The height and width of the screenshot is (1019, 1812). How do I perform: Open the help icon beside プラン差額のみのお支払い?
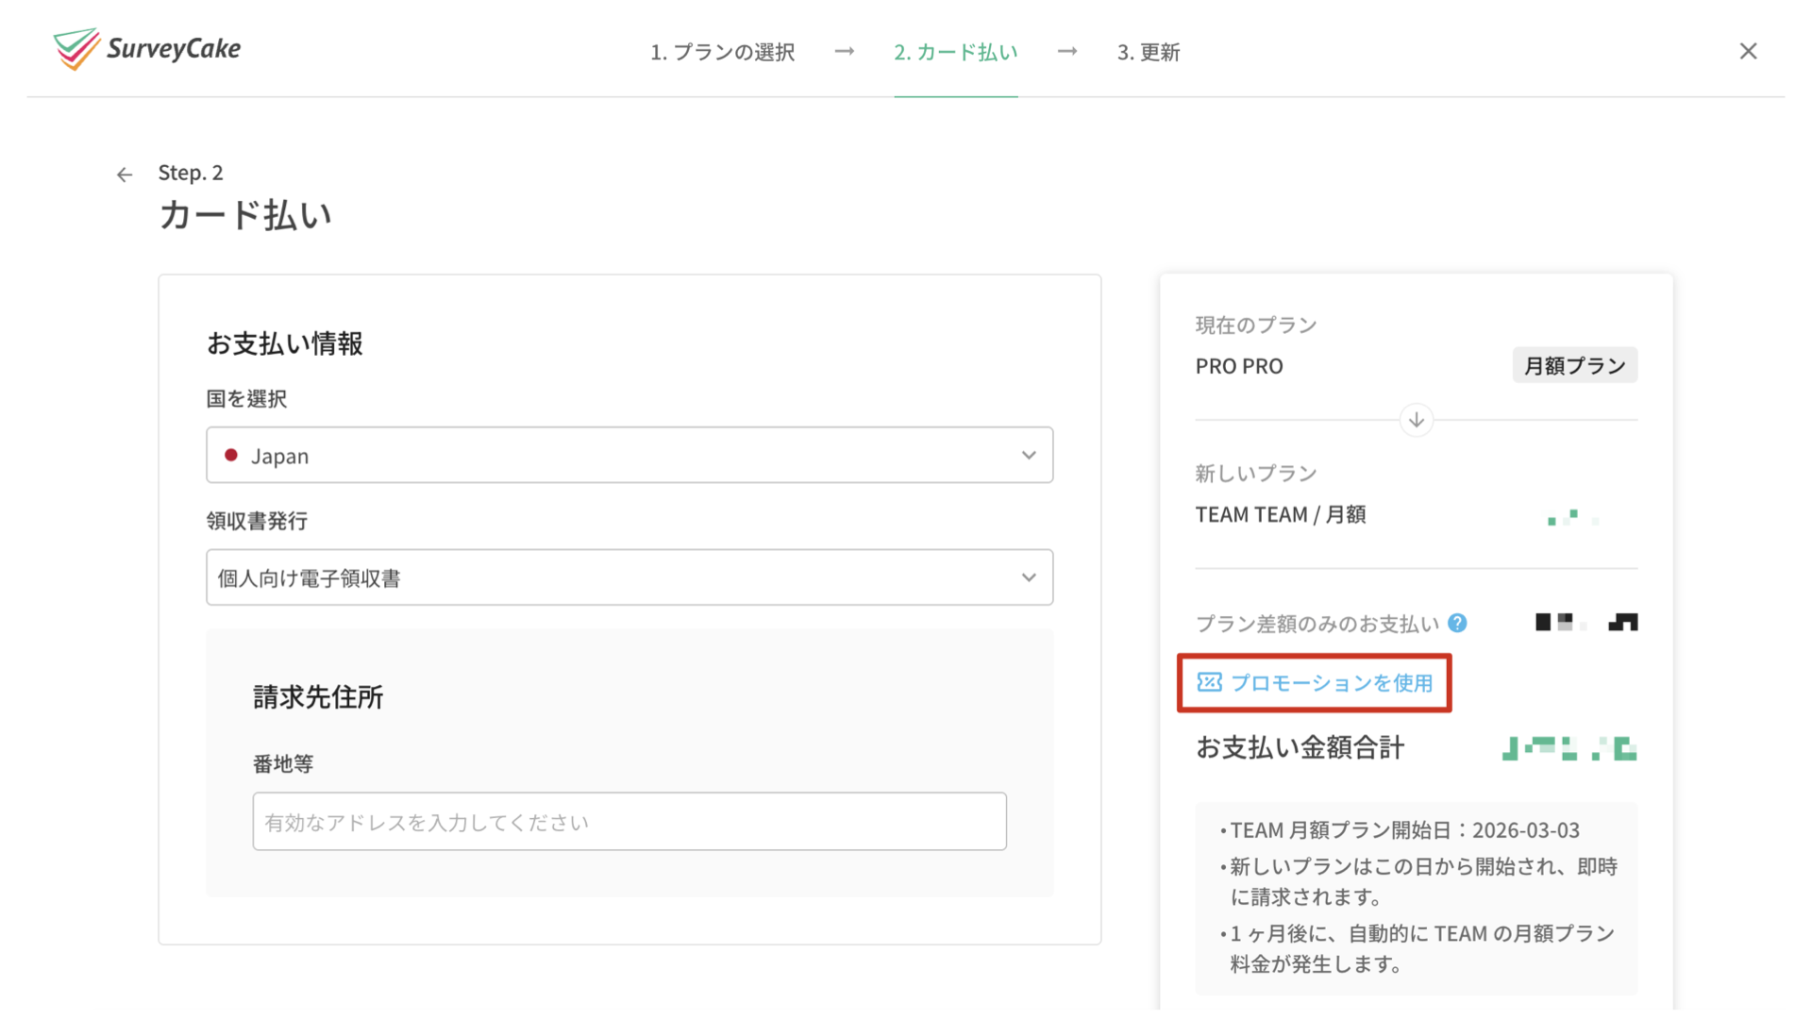(x=1457, y=623)
